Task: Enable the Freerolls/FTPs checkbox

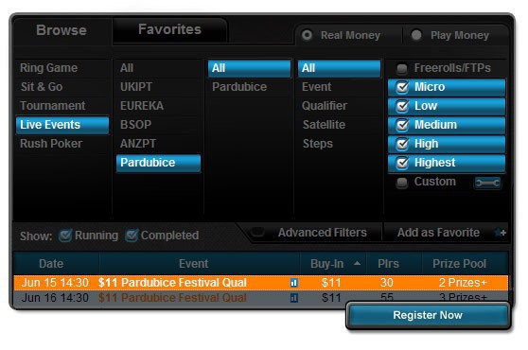Action: tap(402, 68)
